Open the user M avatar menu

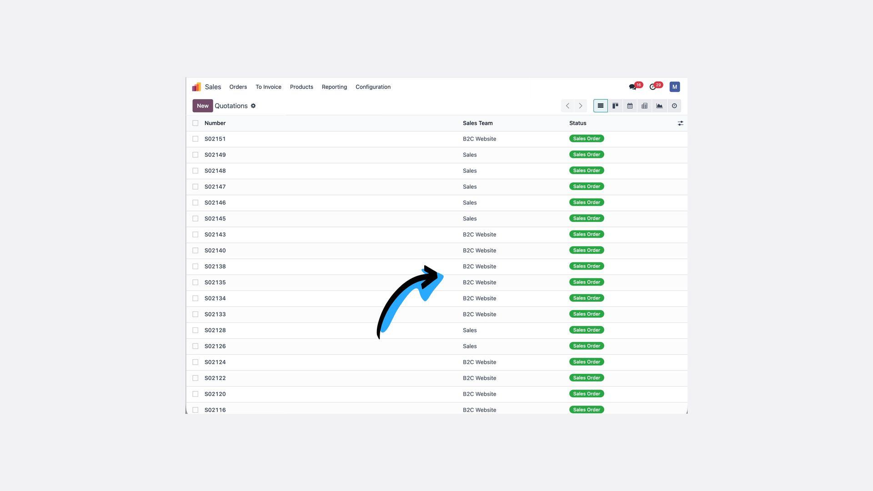tap(674, 87)
